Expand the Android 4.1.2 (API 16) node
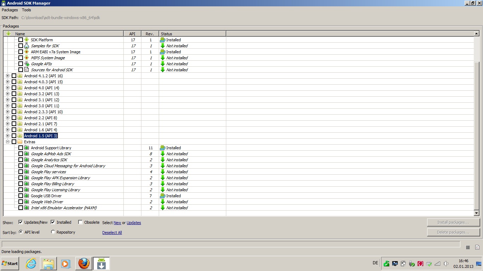 click(7, 76)
